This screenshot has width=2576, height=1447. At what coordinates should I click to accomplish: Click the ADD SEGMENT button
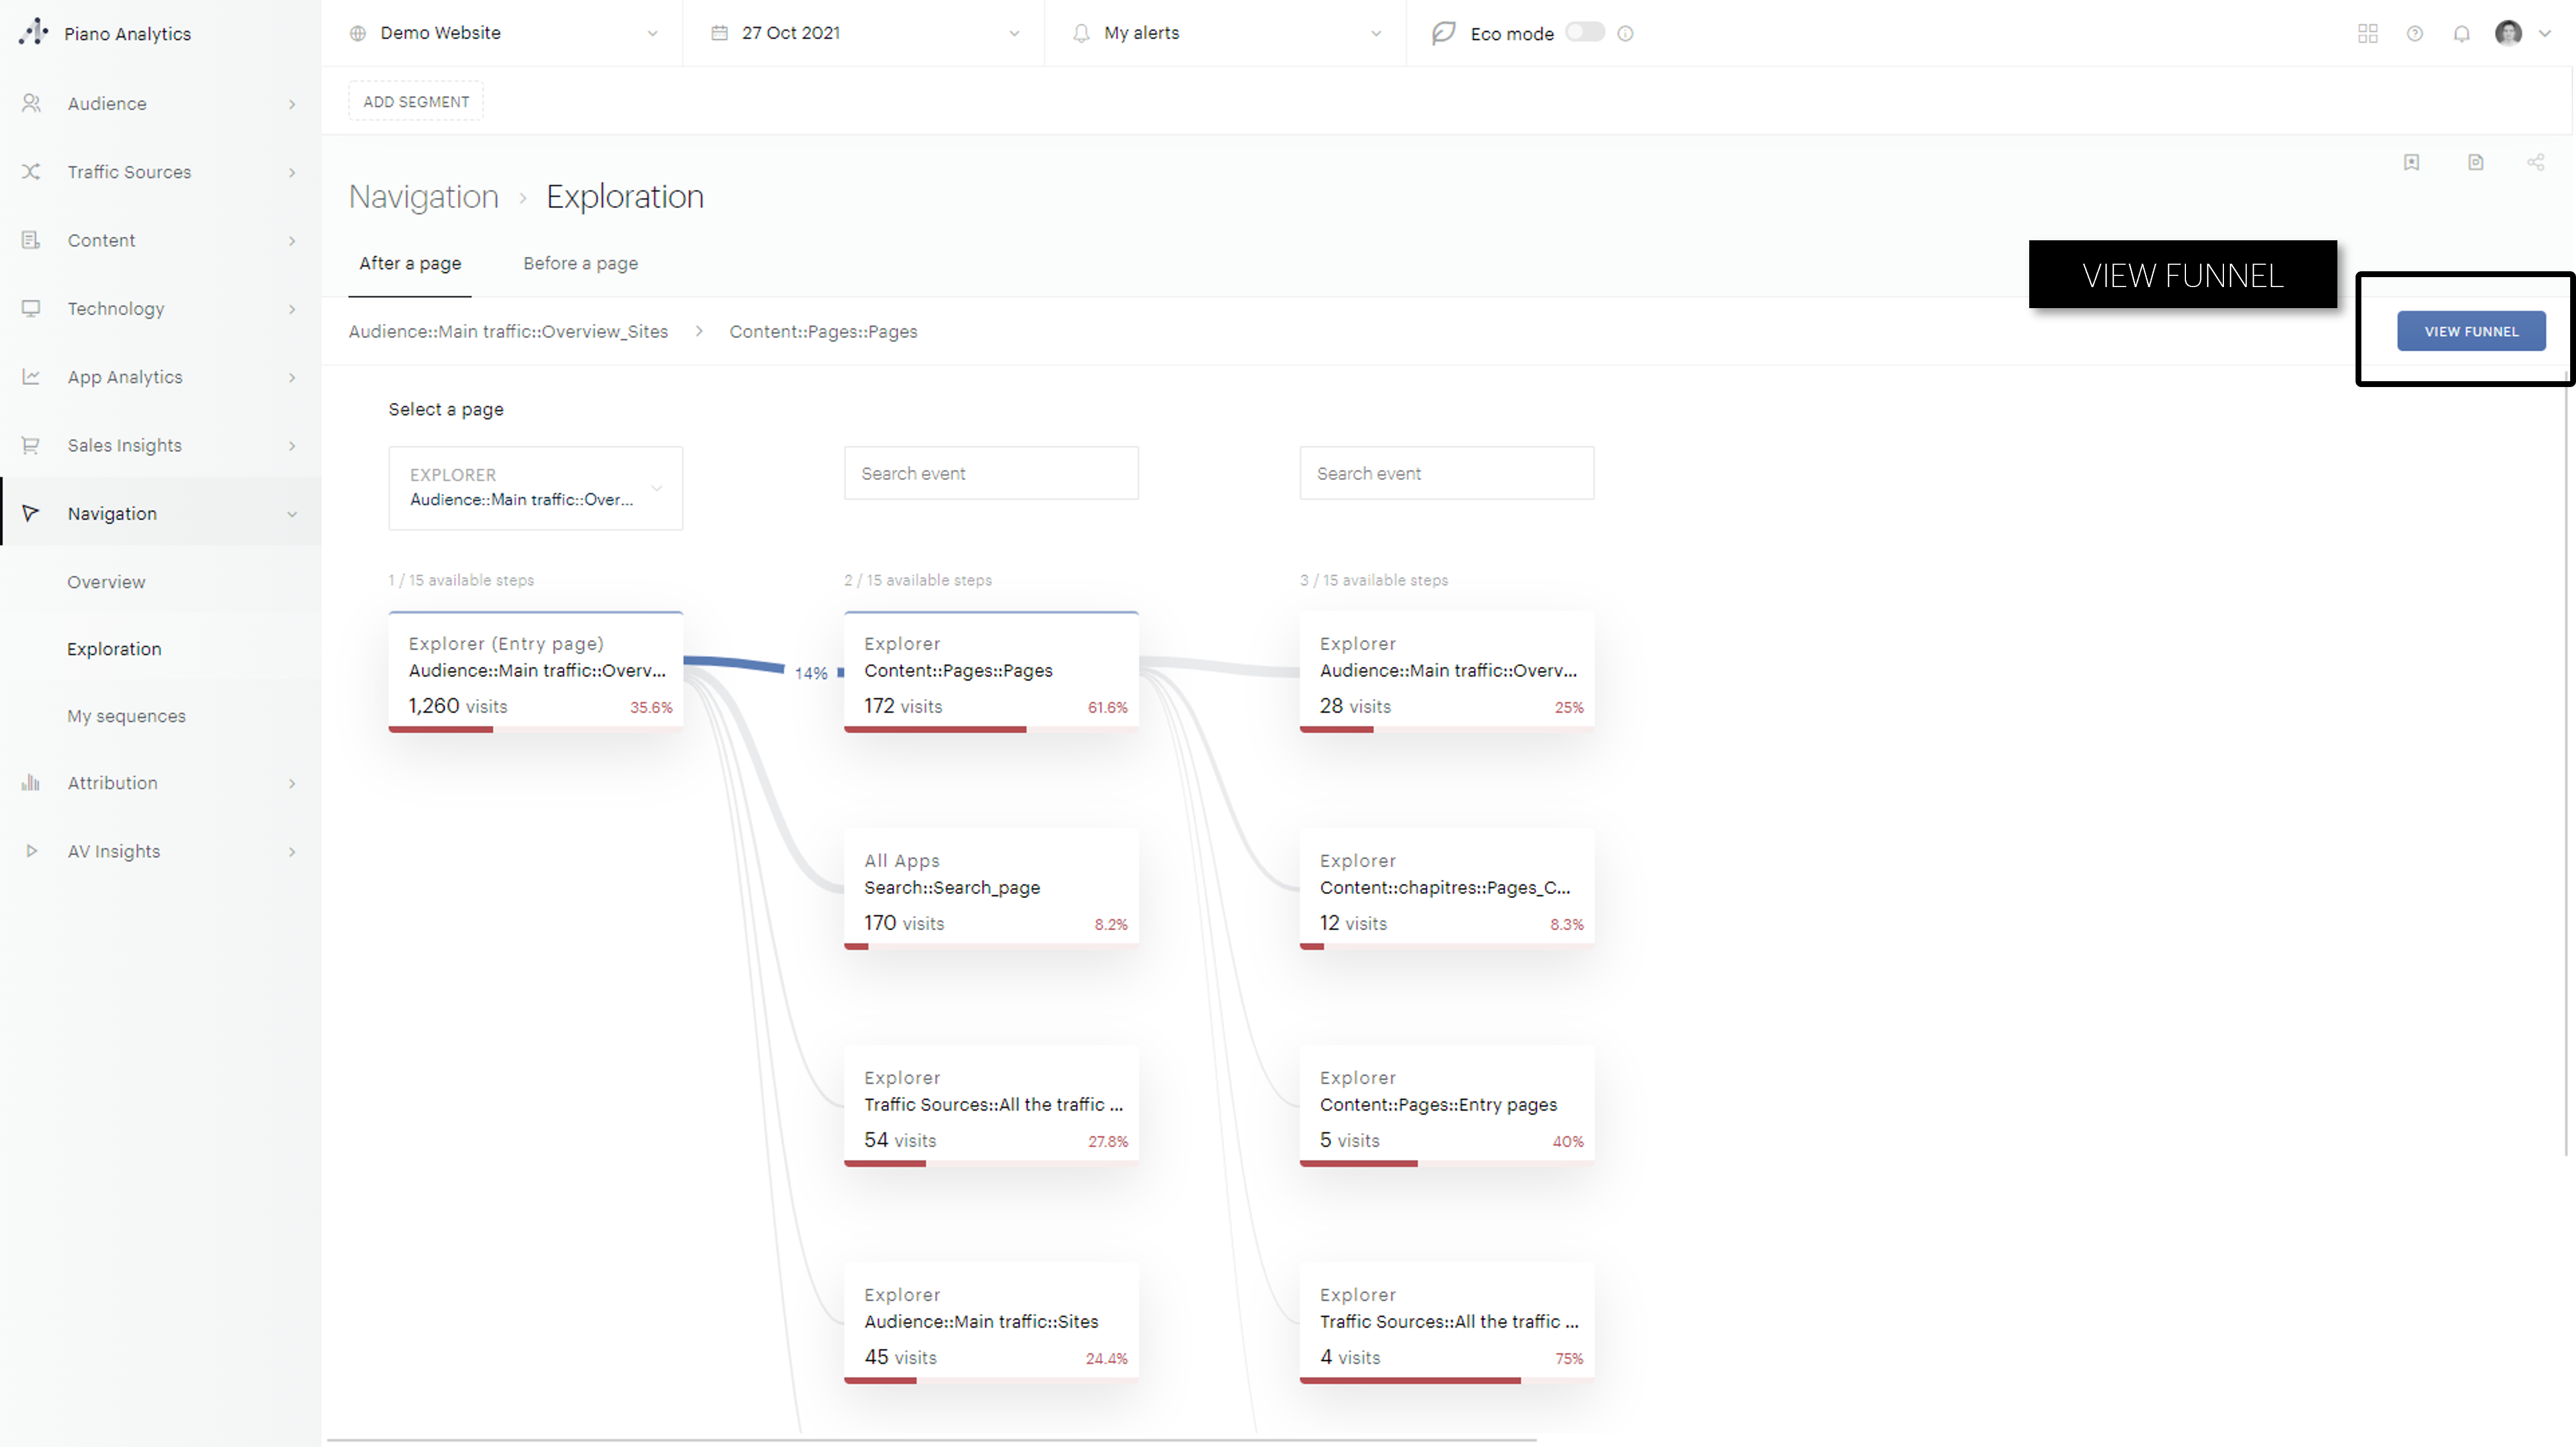tap(415, 100)
